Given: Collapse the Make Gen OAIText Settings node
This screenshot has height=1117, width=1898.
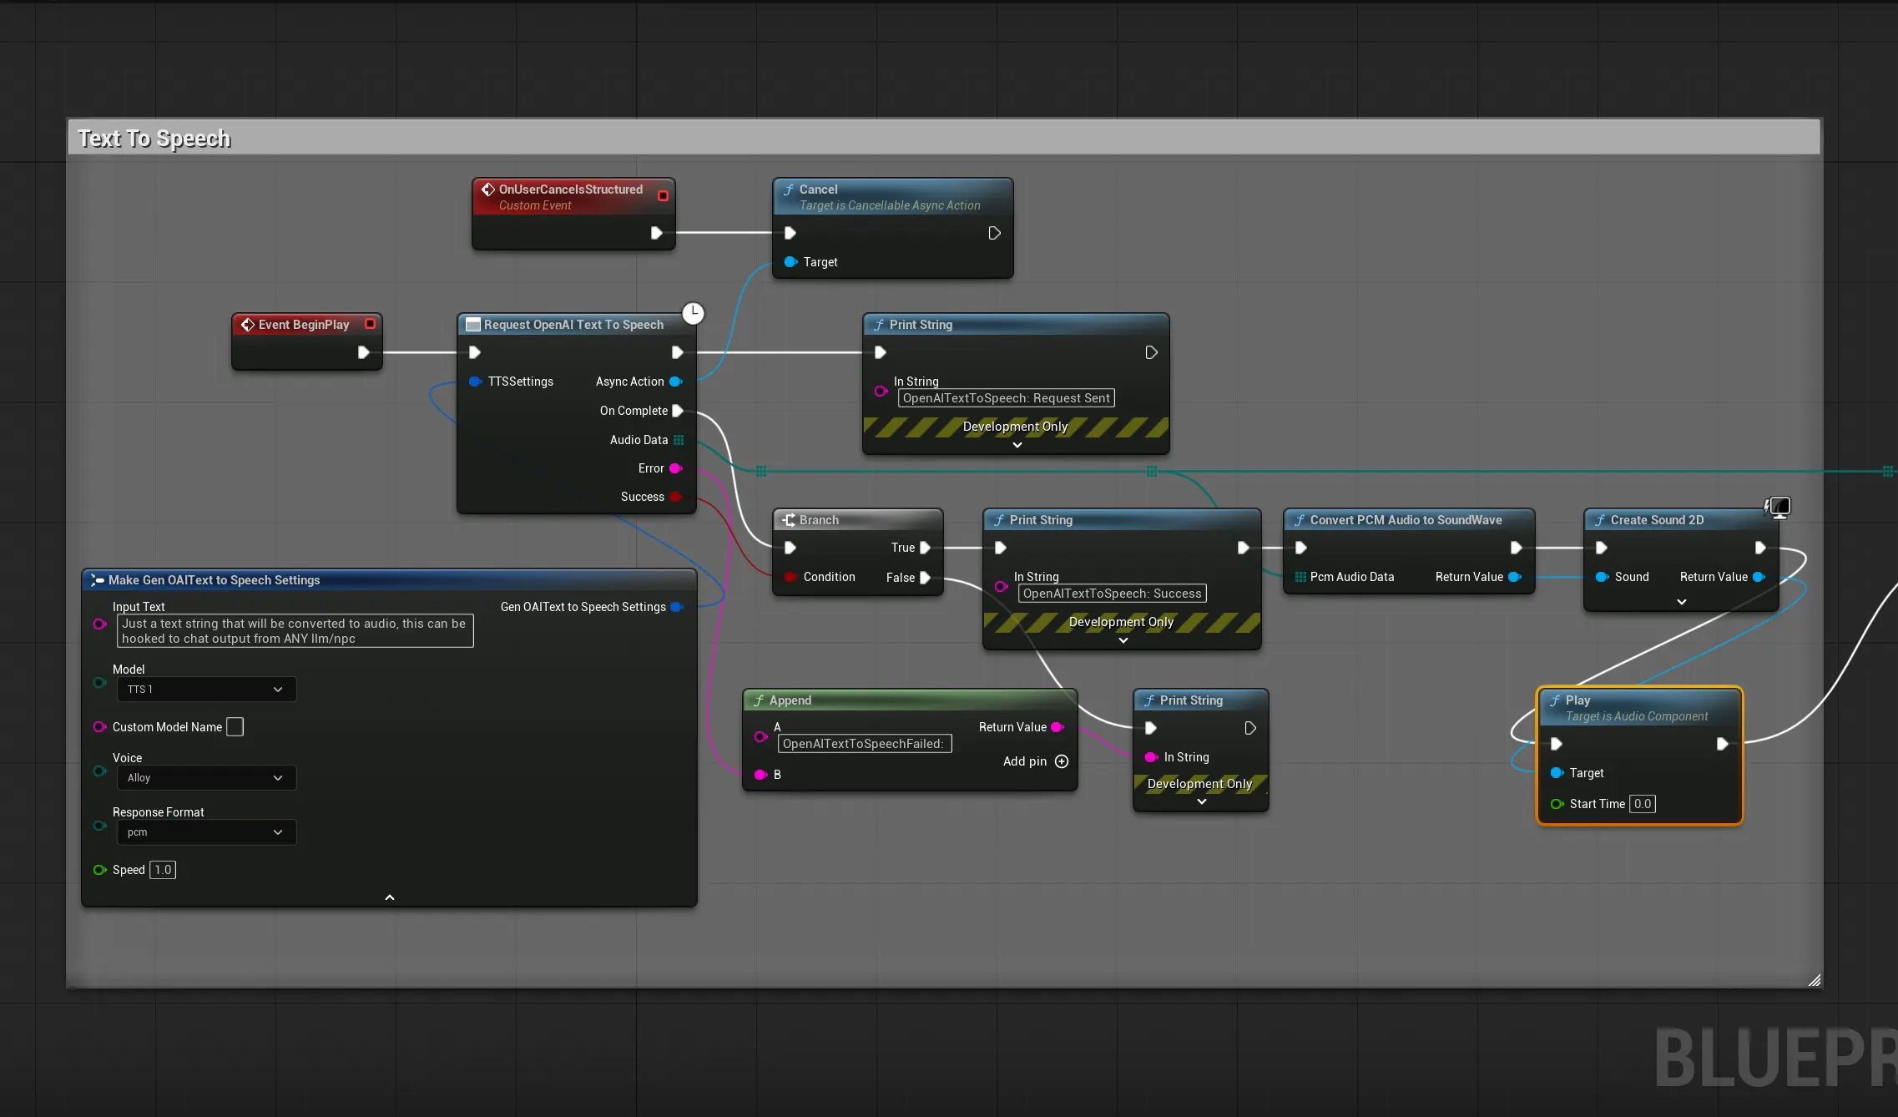Looking at the screenshot, I should (390, 897).
